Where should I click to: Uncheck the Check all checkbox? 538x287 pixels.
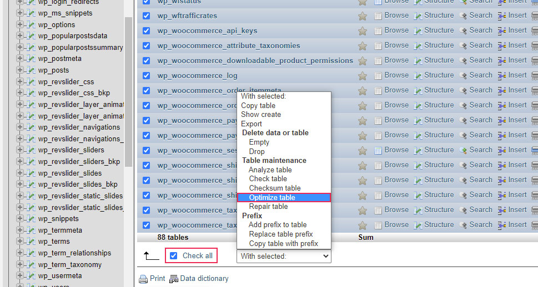click(174, 255)
